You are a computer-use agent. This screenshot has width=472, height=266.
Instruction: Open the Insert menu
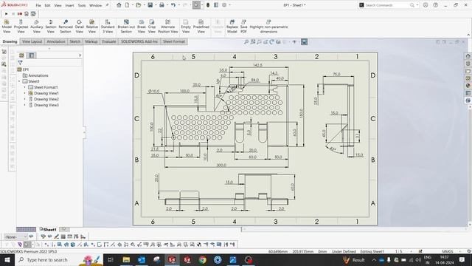[x=69, y=5]
